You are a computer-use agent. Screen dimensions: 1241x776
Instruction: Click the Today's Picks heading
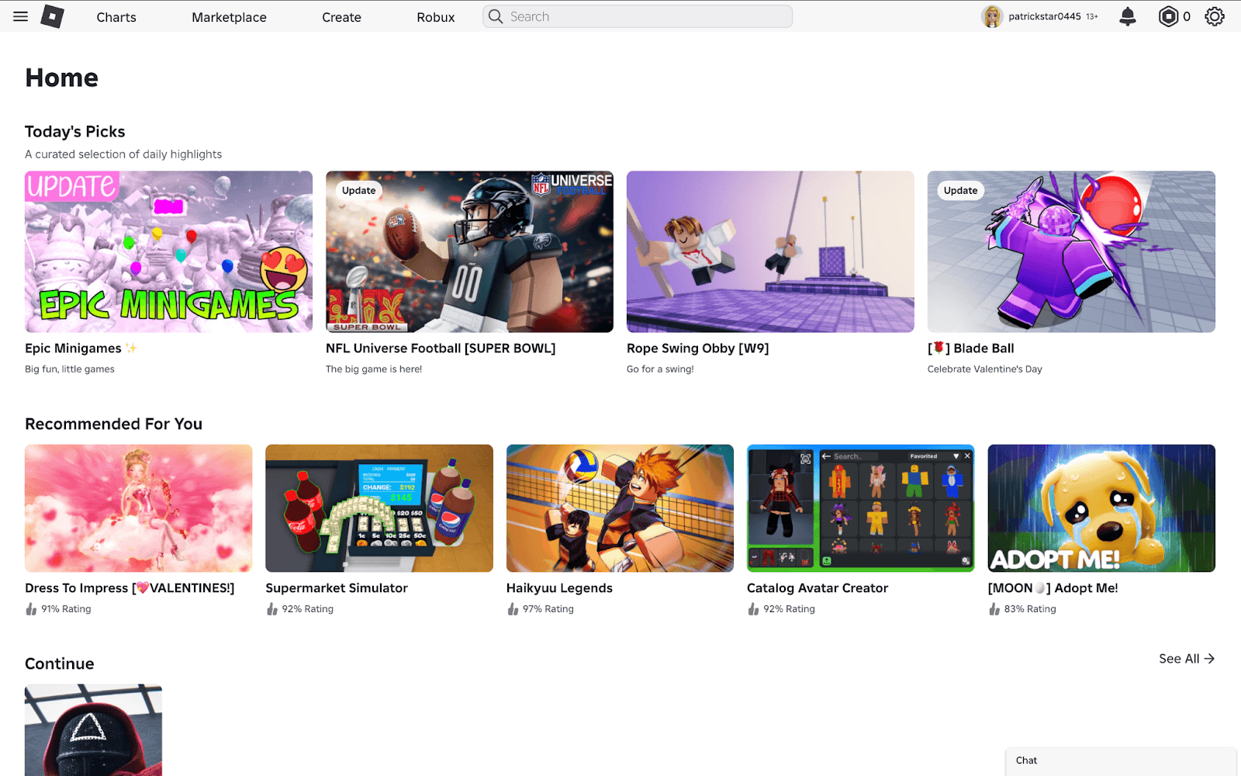tap(75, 132)
